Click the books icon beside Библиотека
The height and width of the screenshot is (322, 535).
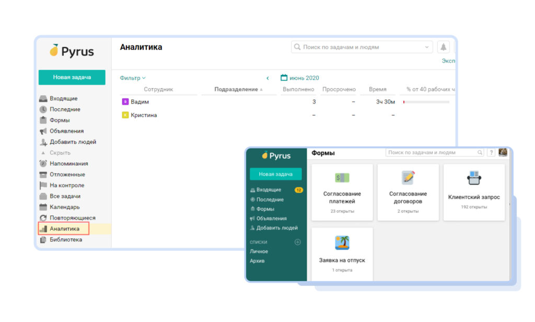pos(43,240)
